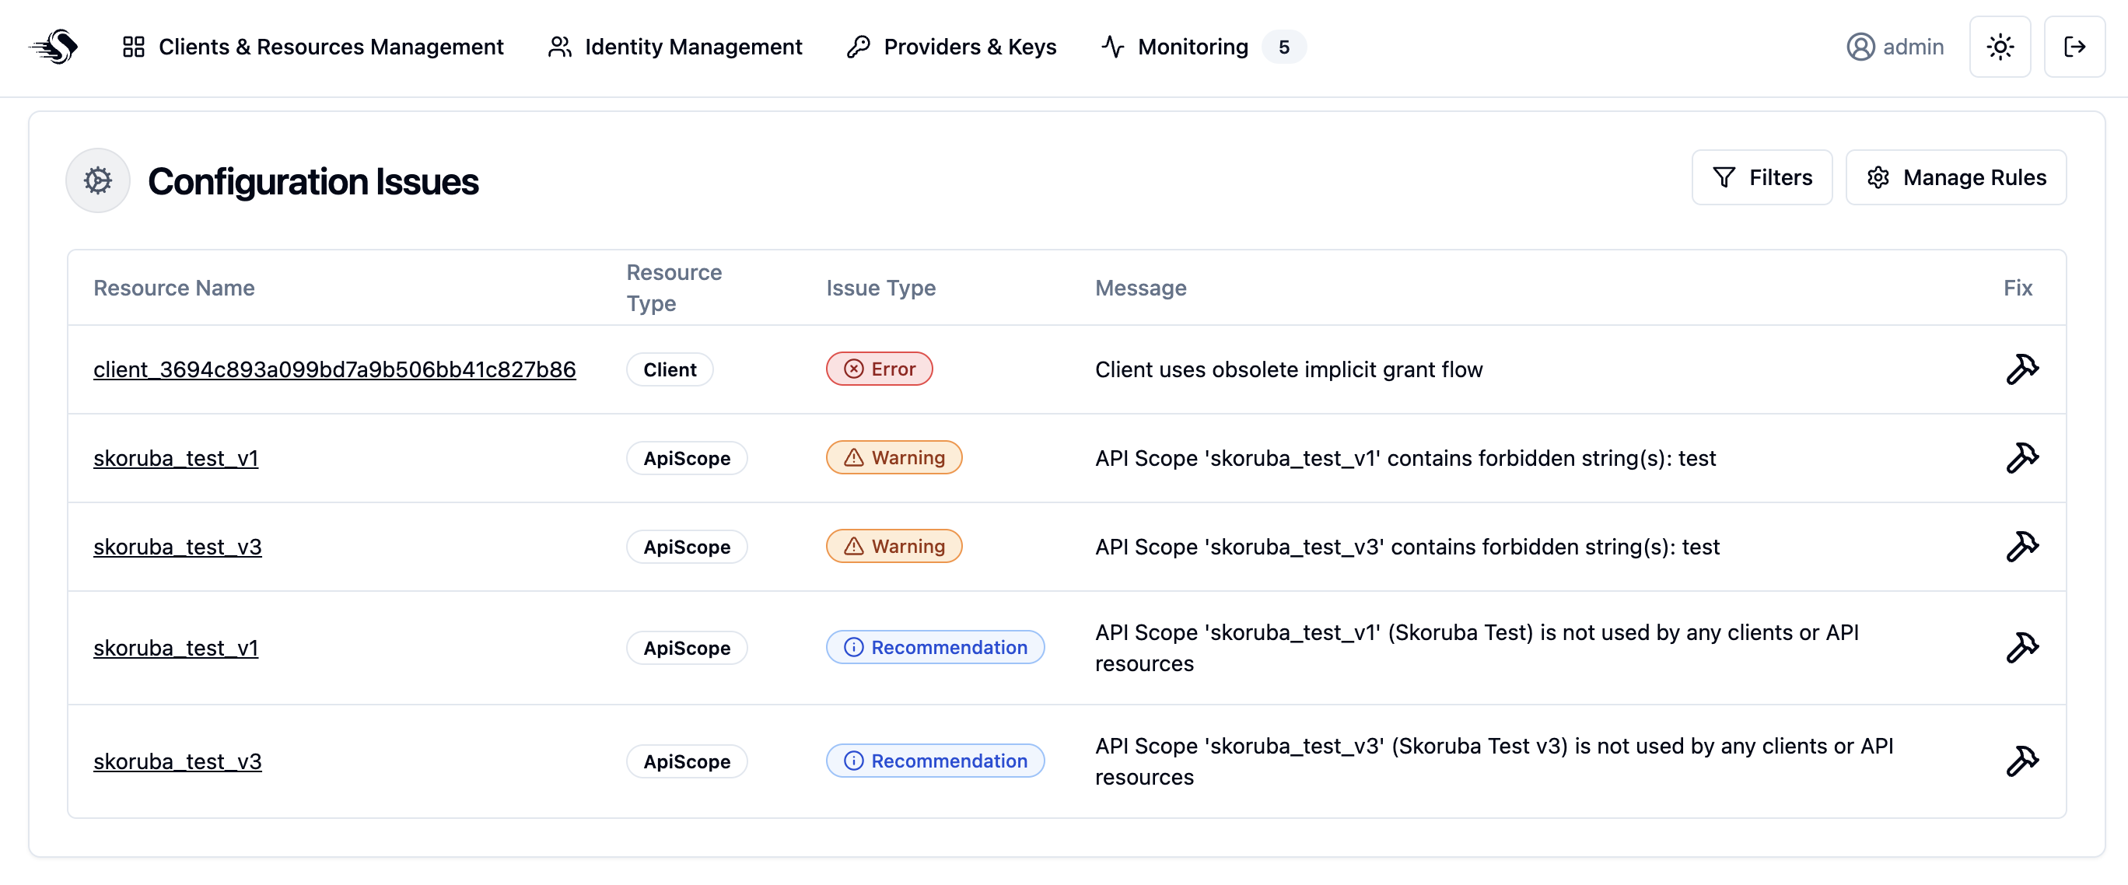Click message about skoruba_test_v1 forbidden string
This screenshot has height=885, width=2128.
(1405, 458)
